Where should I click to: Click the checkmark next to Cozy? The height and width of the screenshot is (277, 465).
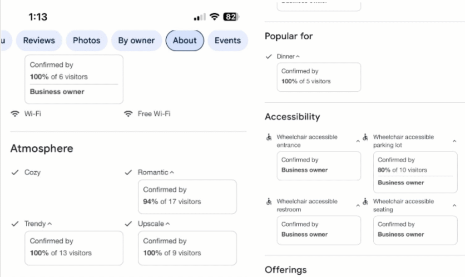[x=15, y=173]
